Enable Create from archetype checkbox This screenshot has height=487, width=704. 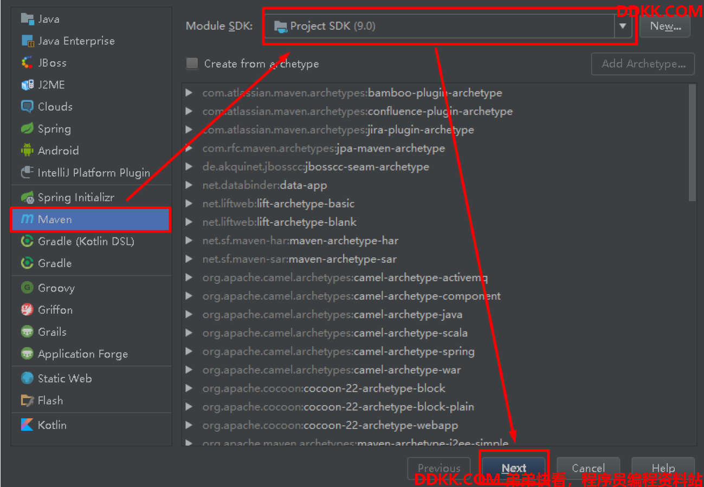click(x=192, y=63)
